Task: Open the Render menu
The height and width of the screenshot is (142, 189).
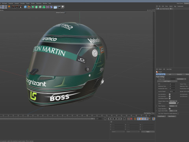Action: (33, 4)
